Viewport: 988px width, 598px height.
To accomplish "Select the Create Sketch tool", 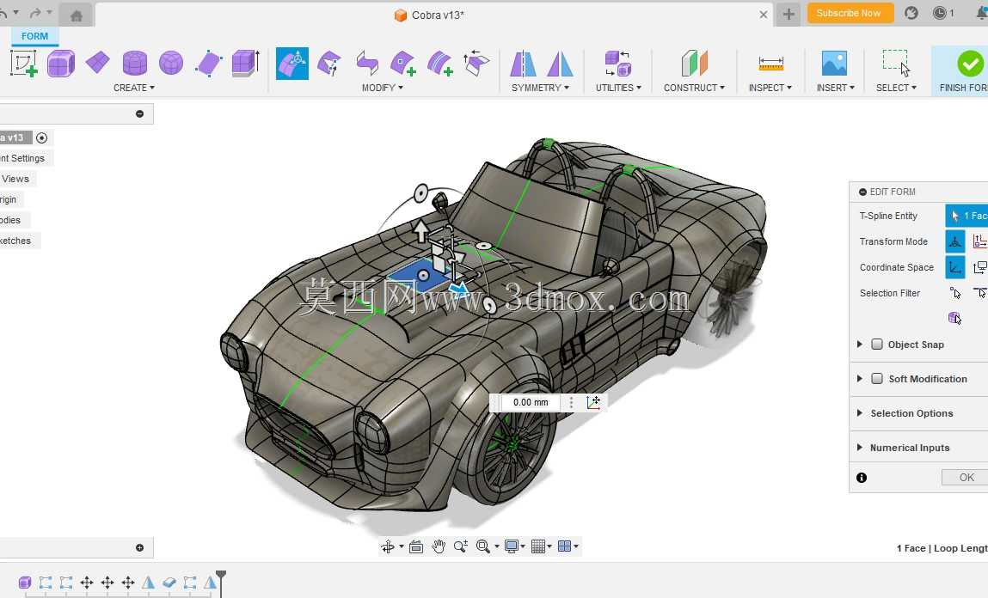I will [24, 63].
